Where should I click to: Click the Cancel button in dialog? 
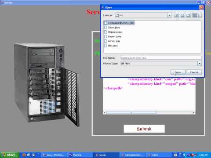point(194,72)
